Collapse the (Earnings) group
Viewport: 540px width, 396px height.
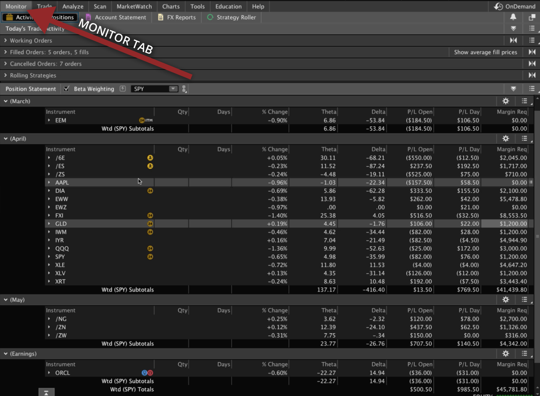tap(5, 354)
